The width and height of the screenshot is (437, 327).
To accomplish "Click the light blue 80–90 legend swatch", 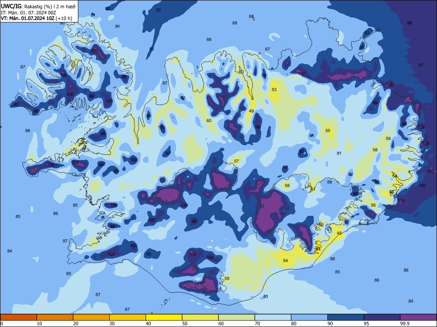I will [309, 317].
